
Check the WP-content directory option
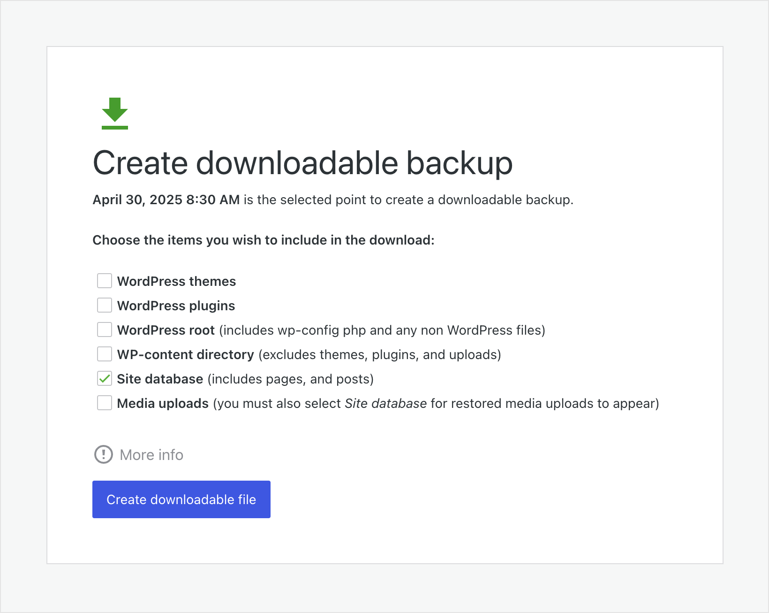pyautogui.click(x=104, y=354)
